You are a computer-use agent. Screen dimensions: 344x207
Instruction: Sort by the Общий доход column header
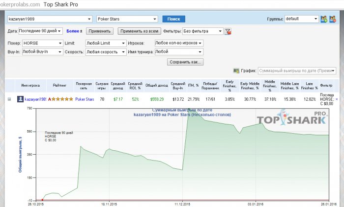[157, 85]
